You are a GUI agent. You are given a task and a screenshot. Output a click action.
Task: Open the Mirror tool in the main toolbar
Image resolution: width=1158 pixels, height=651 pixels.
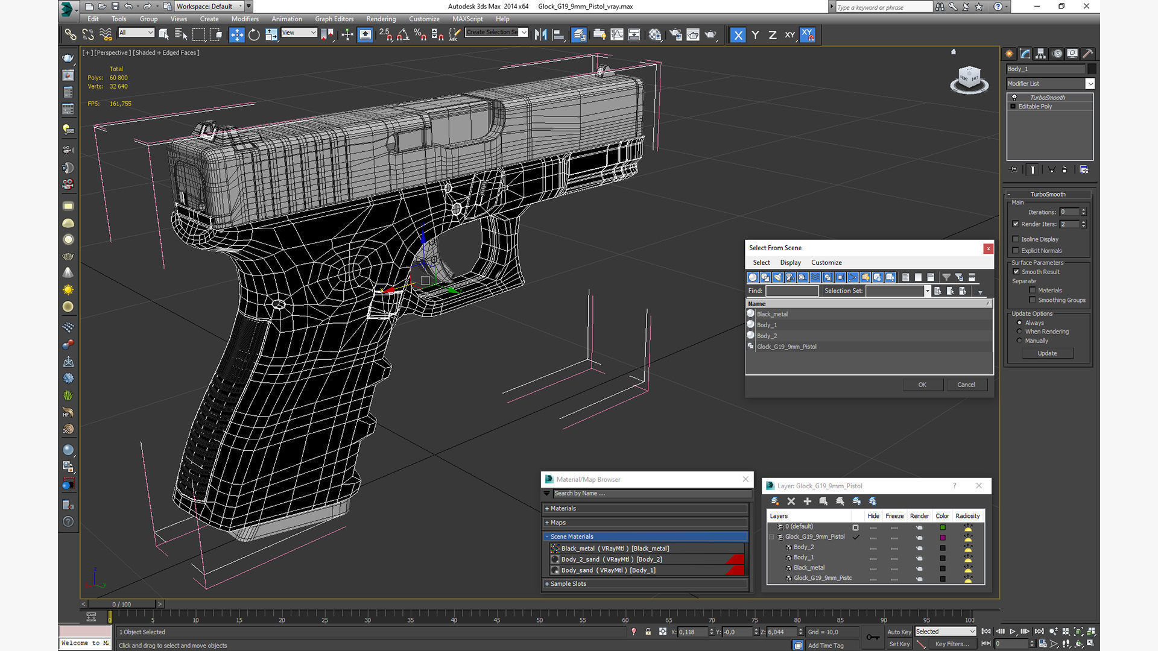pos(540,35)
